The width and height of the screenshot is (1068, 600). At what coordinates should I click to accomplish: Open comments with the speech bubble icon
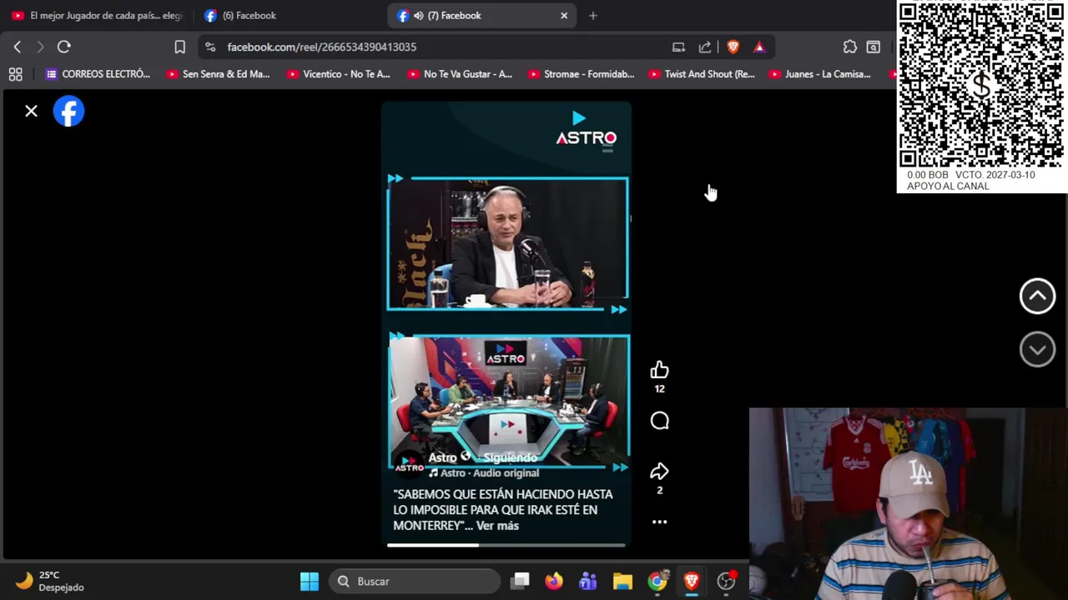pos(659,421)
